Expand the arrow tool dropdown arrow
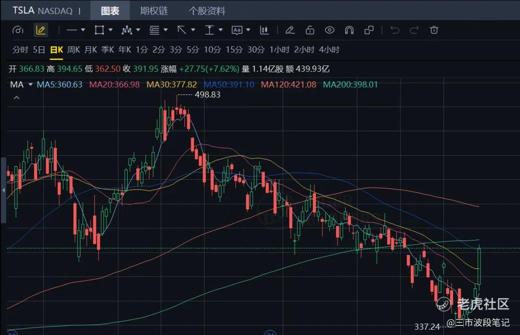 click(194, 30)
